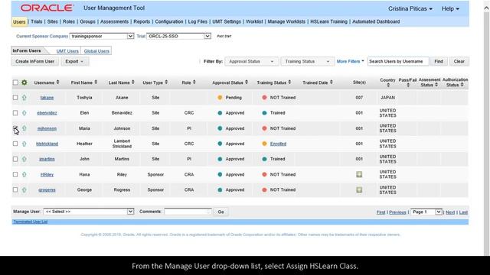Click the up-arrow icon in HRiley row

coord(24,175)
